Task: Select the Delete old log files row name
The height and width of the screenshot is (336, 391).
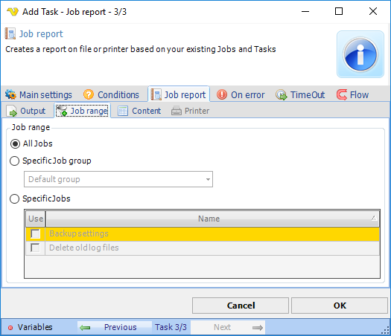Action: 84,248
